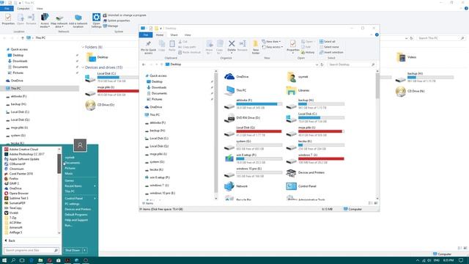Click Select all in Desktop window ribbon
The height and width of the screenshot is (264, 469).
click(328, 42)
